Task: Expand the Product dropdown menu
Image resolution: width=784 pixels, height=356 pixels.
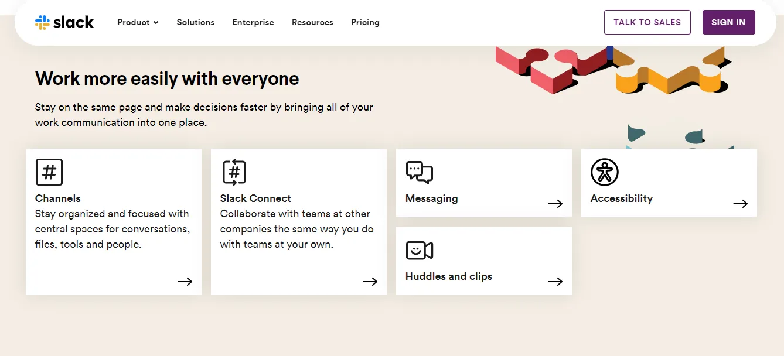Action: [138, 22]
